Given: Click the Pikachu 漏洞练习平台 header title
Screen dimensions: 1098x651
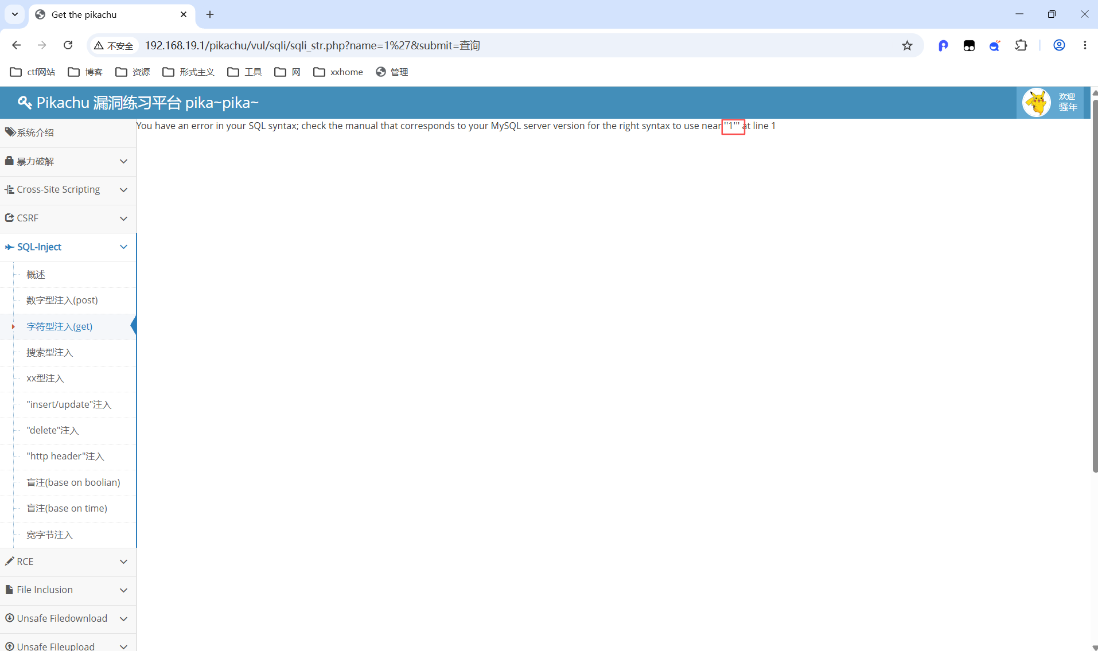Looking at the screenshot, I should [x=147, y=103].
